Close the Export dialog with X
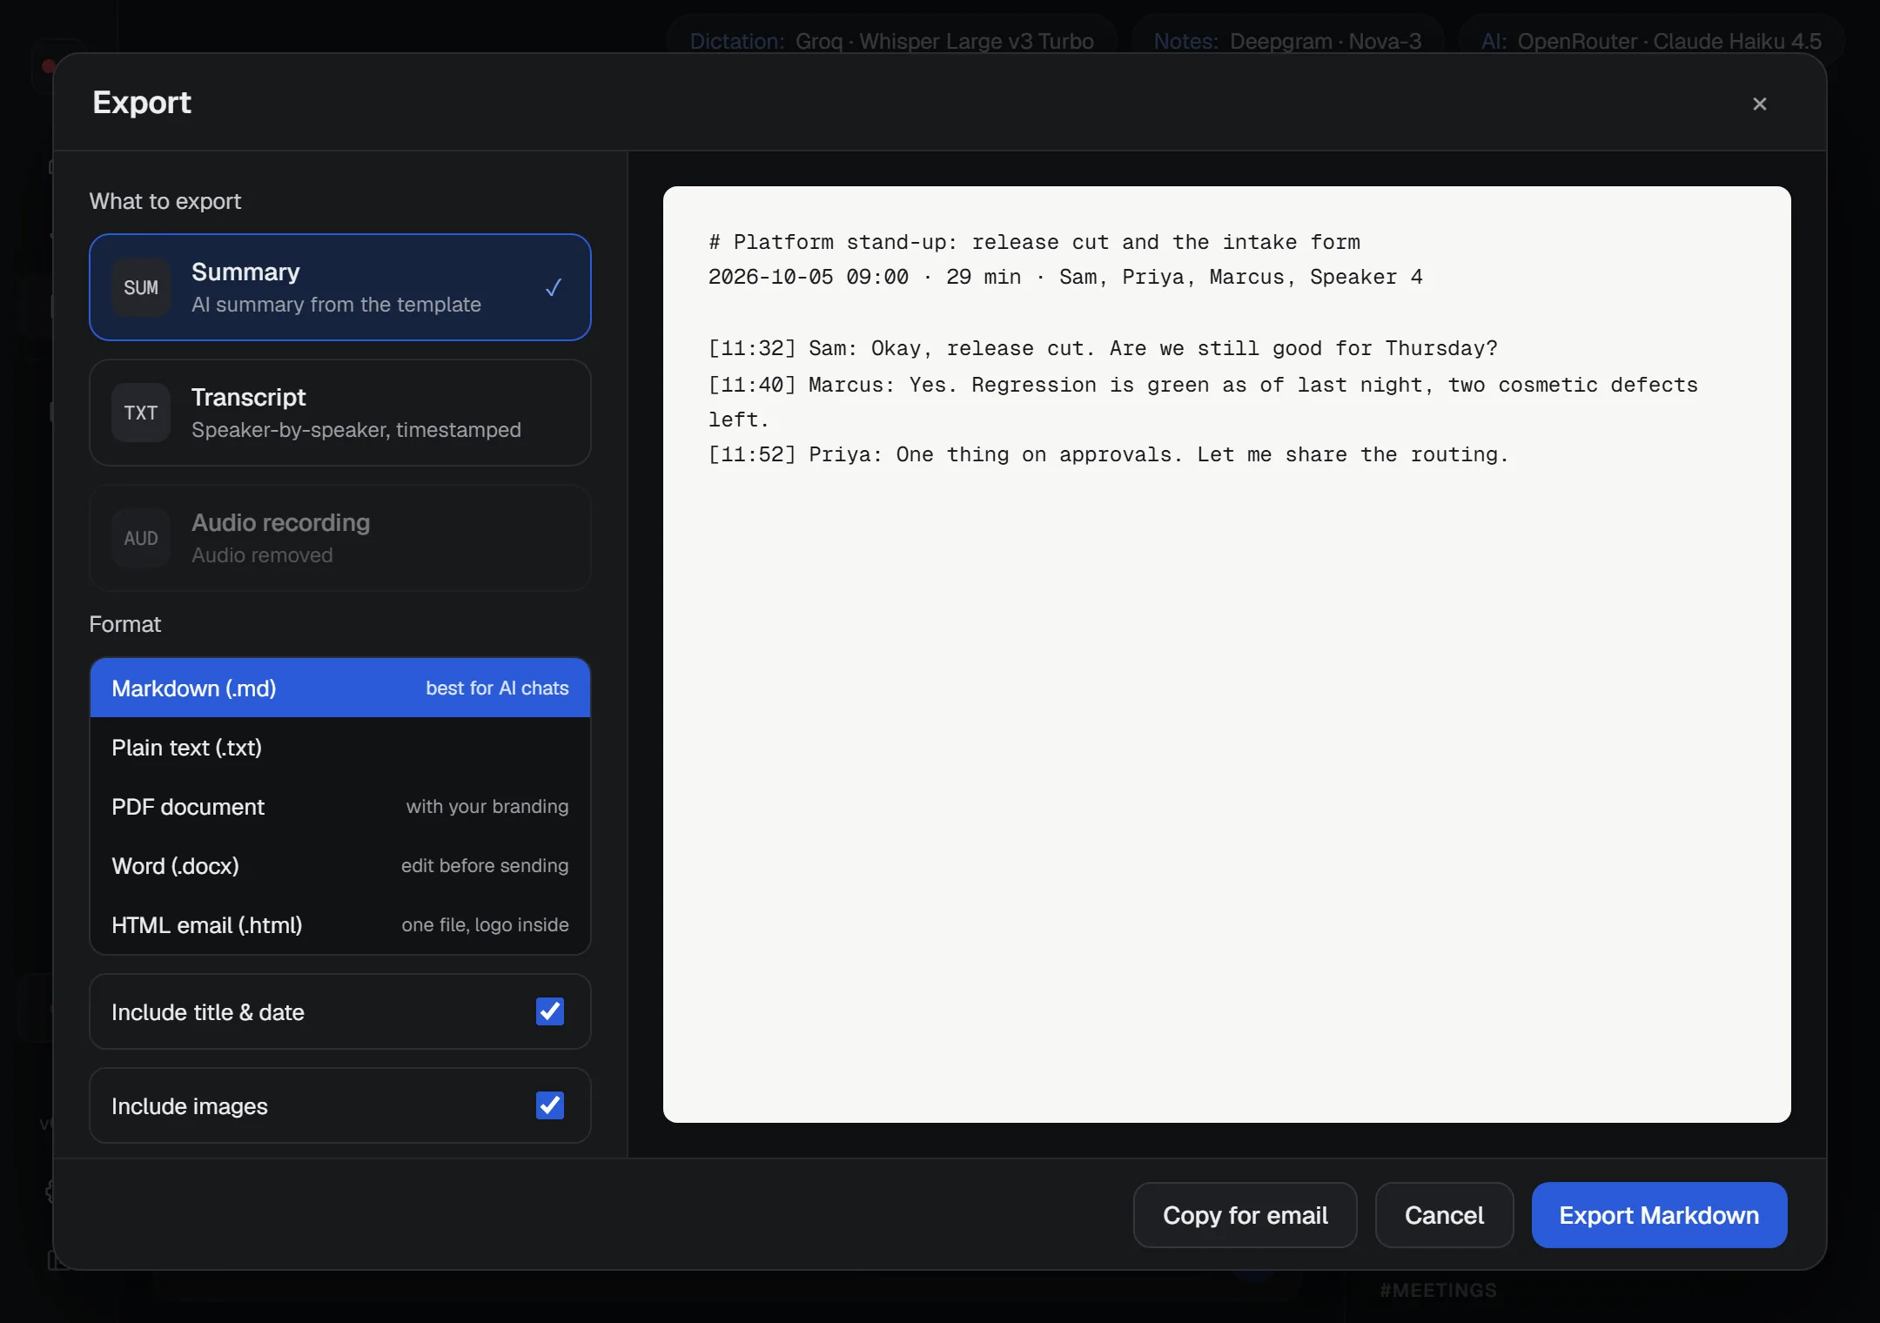 click(1759, 104)
